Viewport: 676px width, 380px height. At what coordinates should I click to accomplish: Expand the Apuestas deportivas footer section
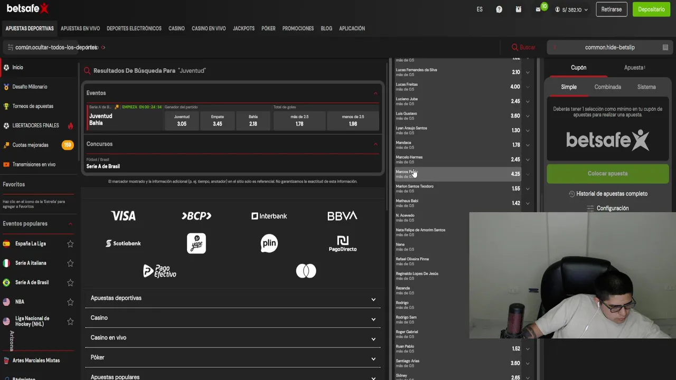coord(233,298)
